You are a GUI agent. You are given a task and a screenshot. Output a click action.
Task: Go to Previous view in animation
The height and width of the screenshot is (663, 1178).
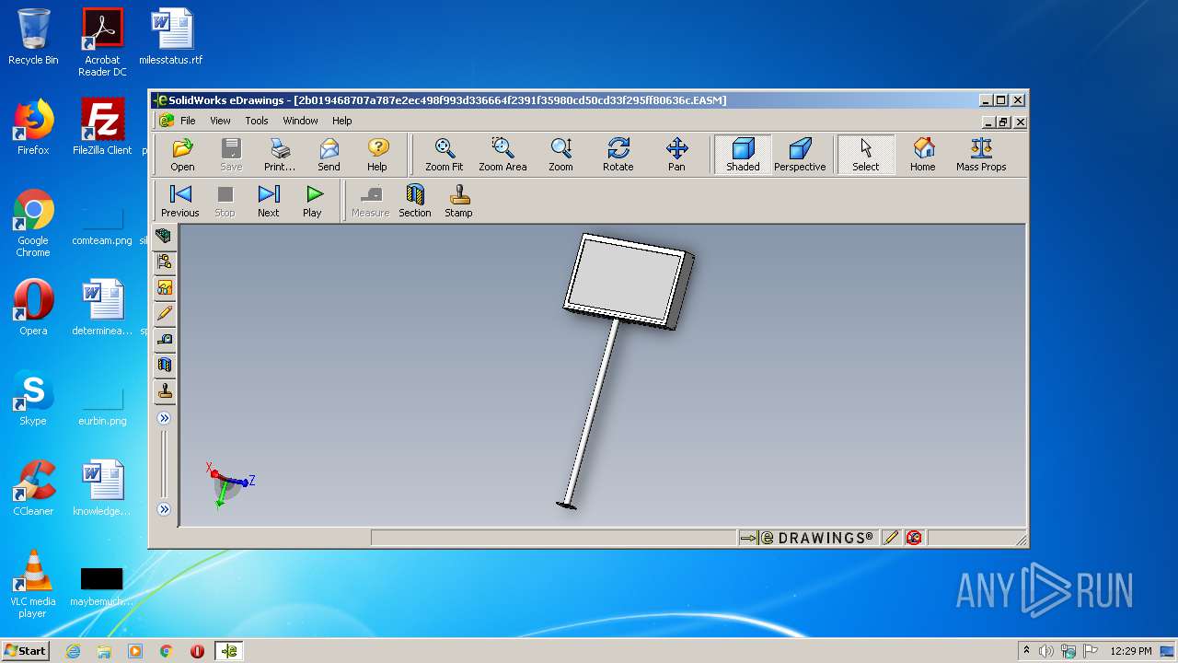(180, 200)
